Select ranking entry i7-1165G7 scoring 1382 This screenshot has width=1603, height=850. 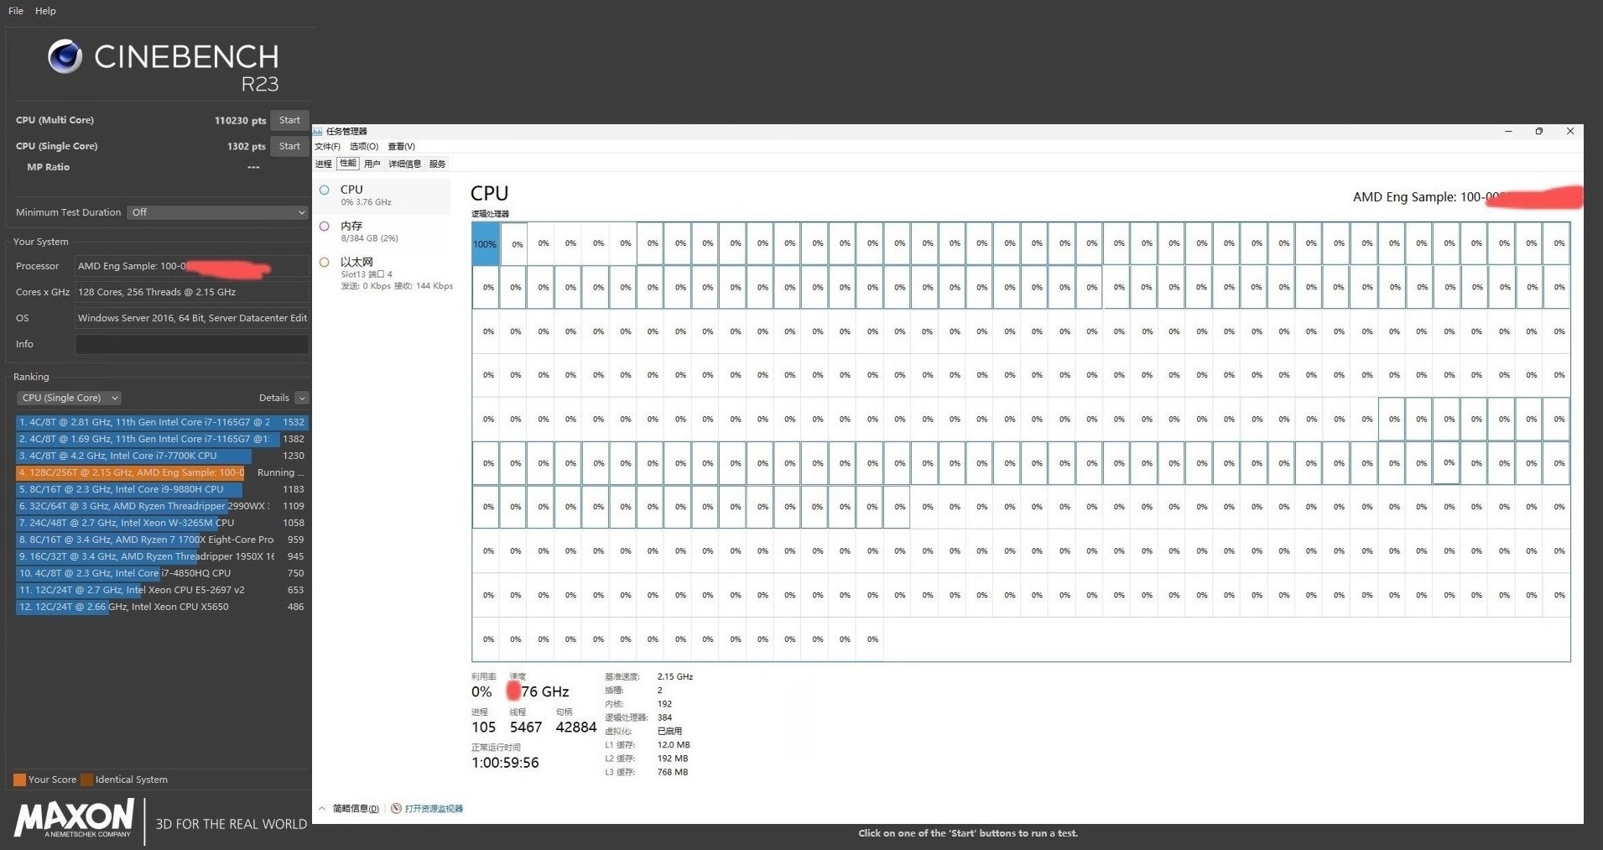tap(162, 439)
